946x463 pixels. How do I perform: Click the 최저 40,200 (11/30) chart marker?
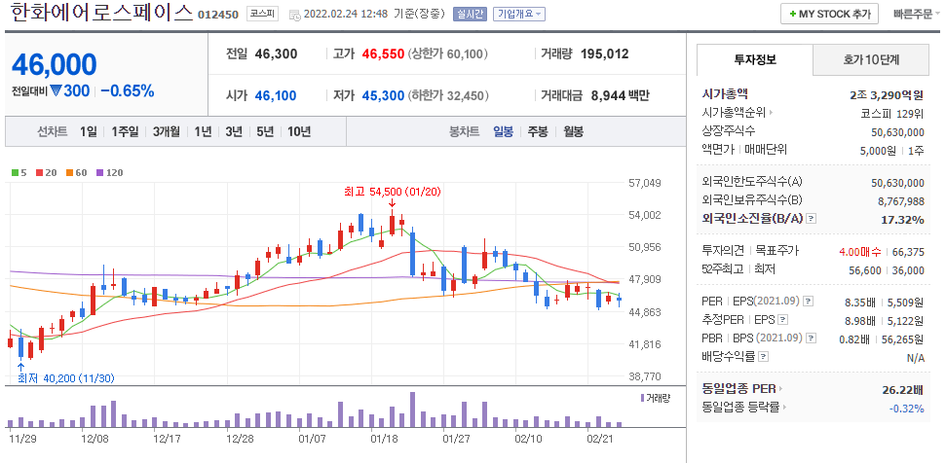coord(65,378)
